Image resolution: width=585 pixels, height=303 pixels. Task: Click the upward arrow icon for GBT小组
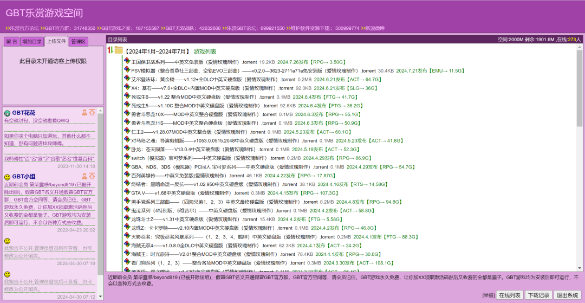(x=92, y=176)
